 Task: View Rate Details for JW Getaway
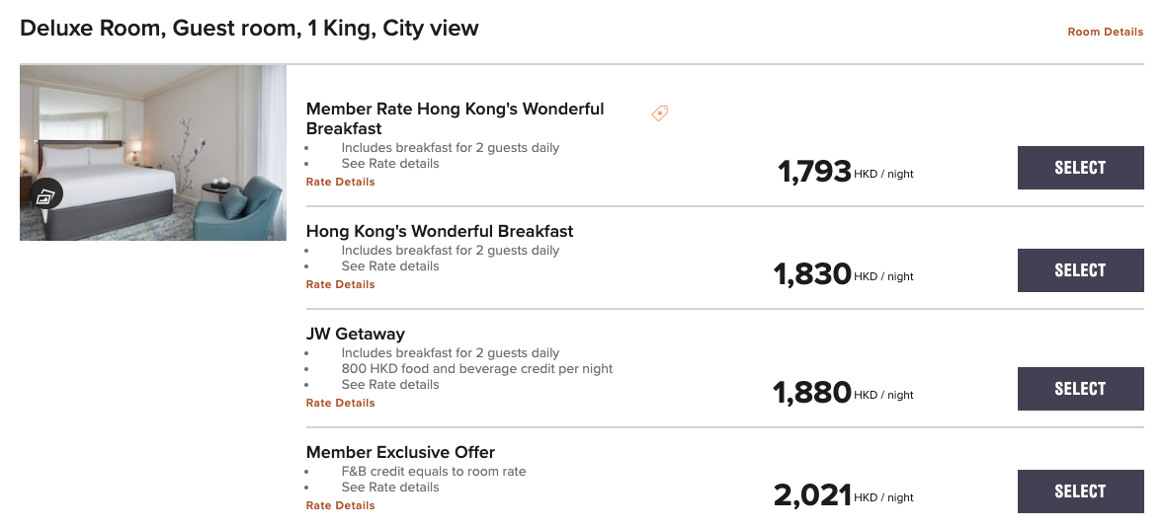[x=340, y=403]
